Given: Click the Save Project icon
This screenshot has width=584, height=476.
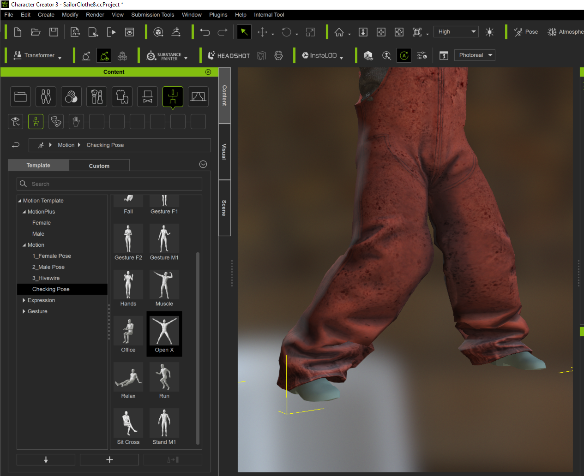Looking at the screenshot, I should pyautogui.click(x=54, y=32).
